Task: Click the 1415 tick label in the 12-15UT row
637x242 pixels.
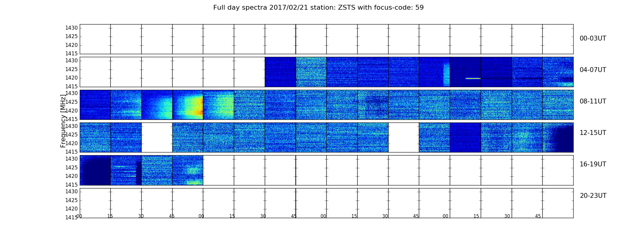Action: pos(72,152)
